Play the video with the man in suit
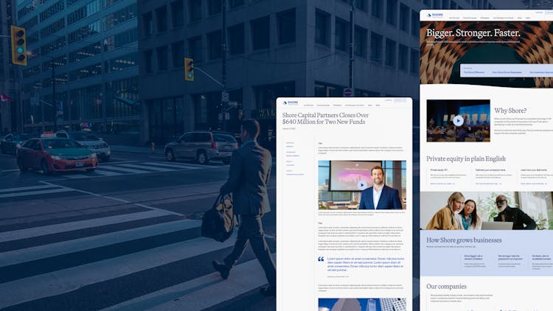Image resolution: width=553 pixels, height=311 pixels. tap(361, 185)
